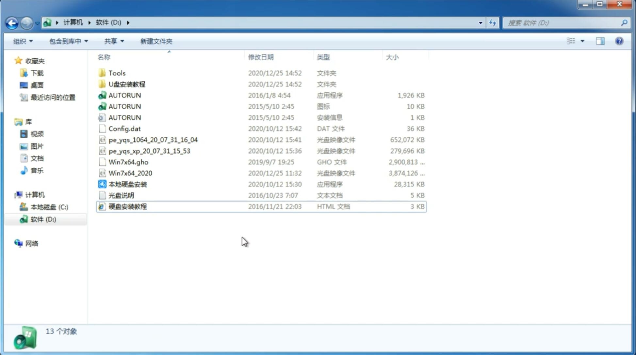Screen dimensions: 636x355
Task: Open the Tools folder
Action: pyautogui.click(x=117, y=73)
